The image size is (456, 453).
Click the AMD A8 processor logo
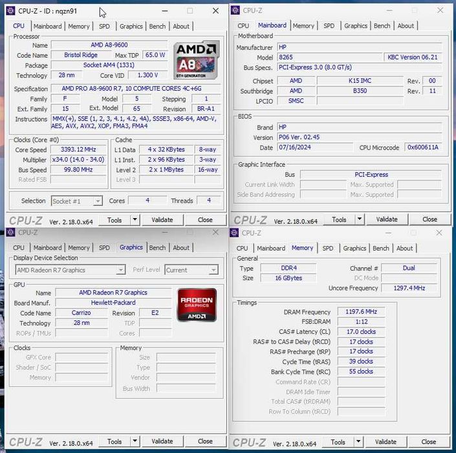(x=197, y=60)
